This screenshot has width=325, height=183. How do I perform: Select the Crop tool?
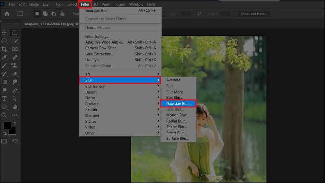[4, 49]
